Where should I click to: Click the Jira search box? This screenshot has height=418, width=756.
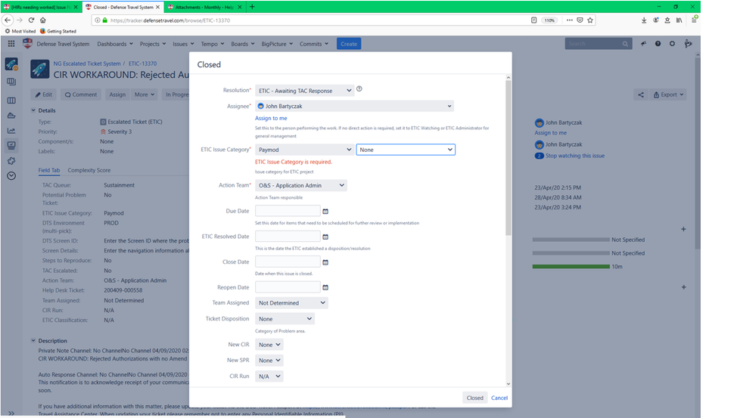point(599,44)
